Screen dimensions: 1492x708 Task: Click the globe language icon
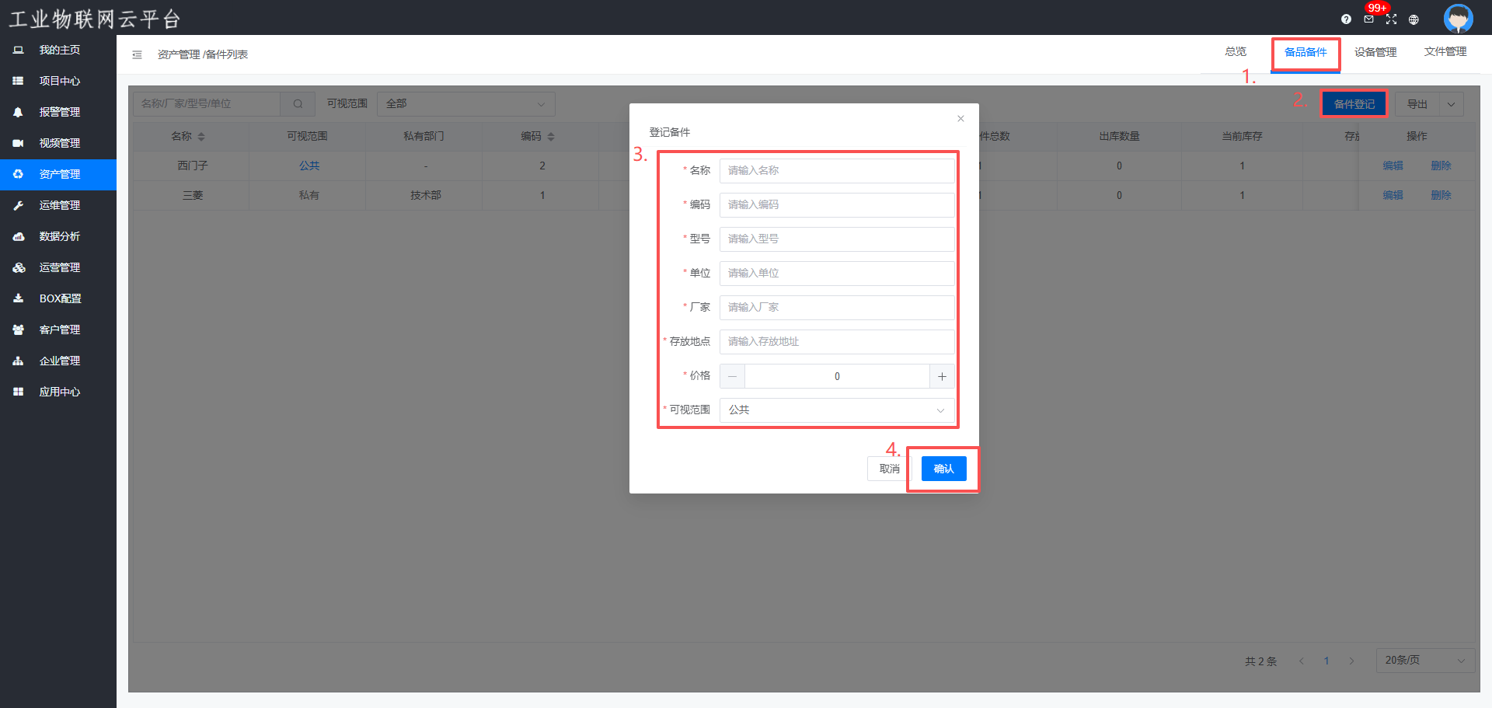[x=1414, y=19]
